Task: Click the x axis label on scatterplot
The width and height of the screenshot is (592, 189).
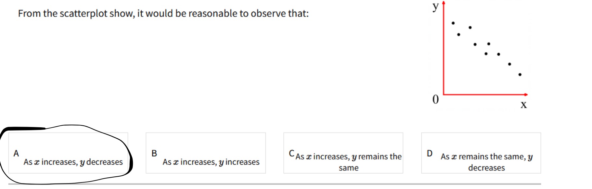Action: pyautogui.click(x=523, y=105)
